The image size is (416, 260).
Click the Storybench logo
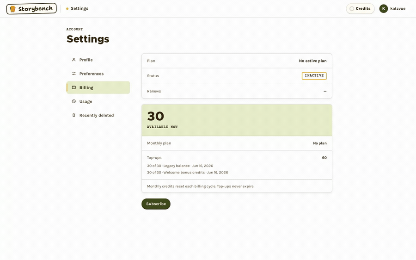pos(31,9)
